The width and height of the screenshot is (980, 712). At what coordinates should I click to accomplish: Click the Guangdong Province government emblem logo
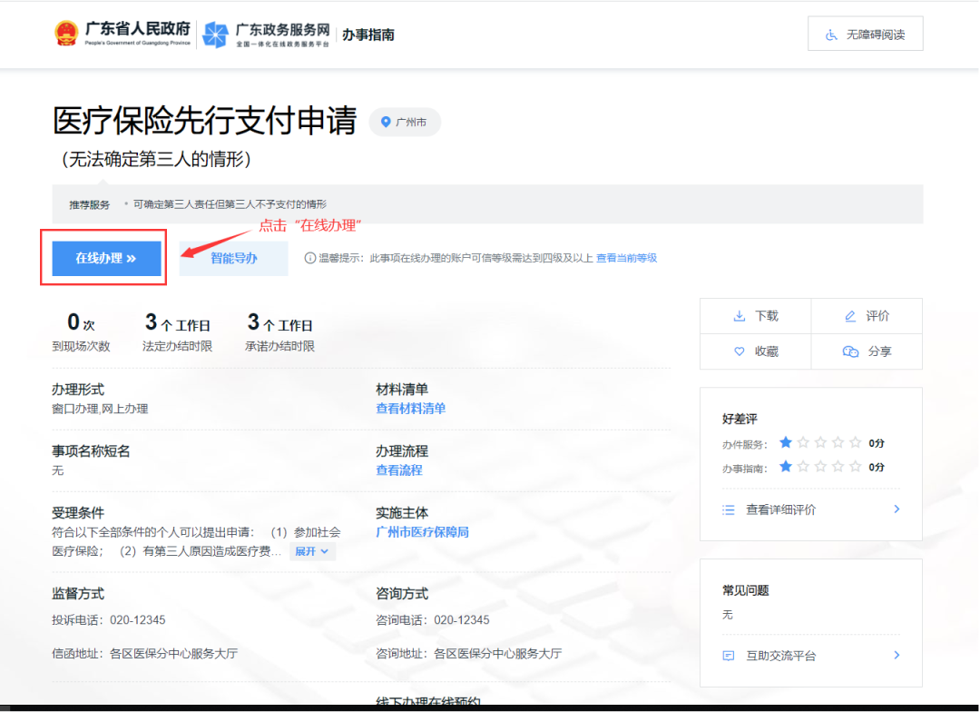click(66, 34)
